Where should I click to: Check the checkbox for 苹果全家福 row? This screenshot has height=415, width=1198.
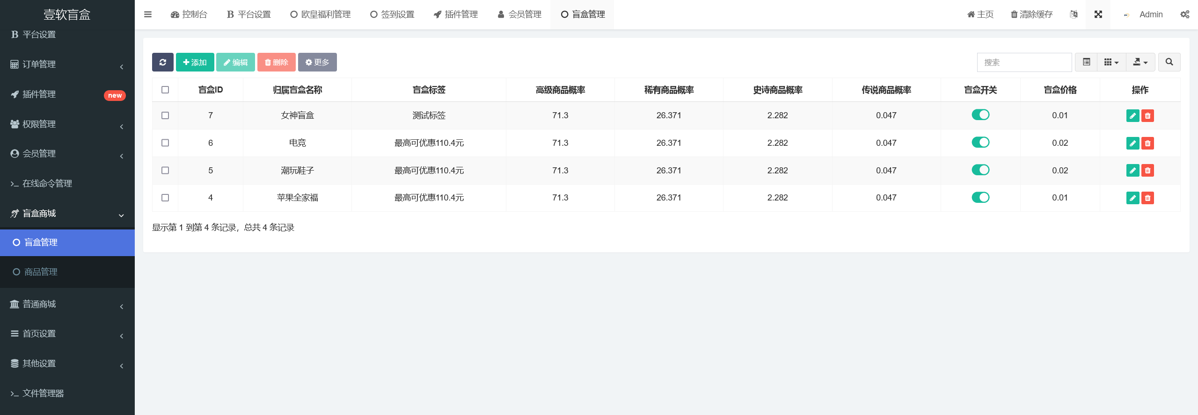point(165,198)
